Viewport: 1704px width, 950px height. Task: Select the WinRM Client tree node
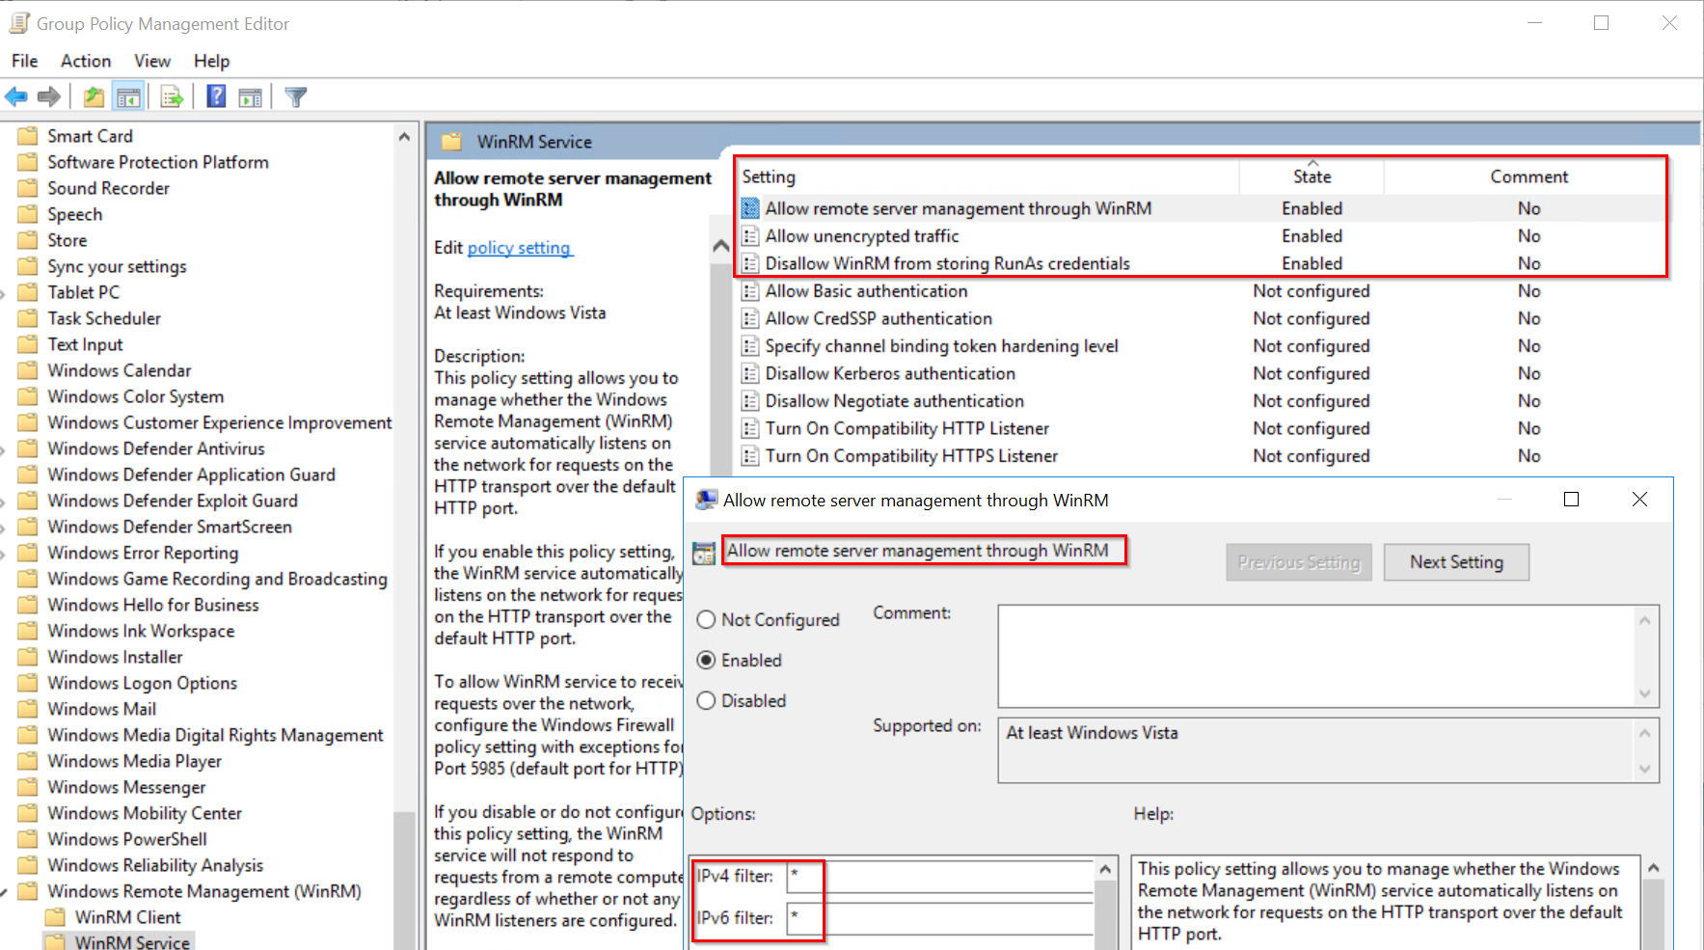(128, 917)
